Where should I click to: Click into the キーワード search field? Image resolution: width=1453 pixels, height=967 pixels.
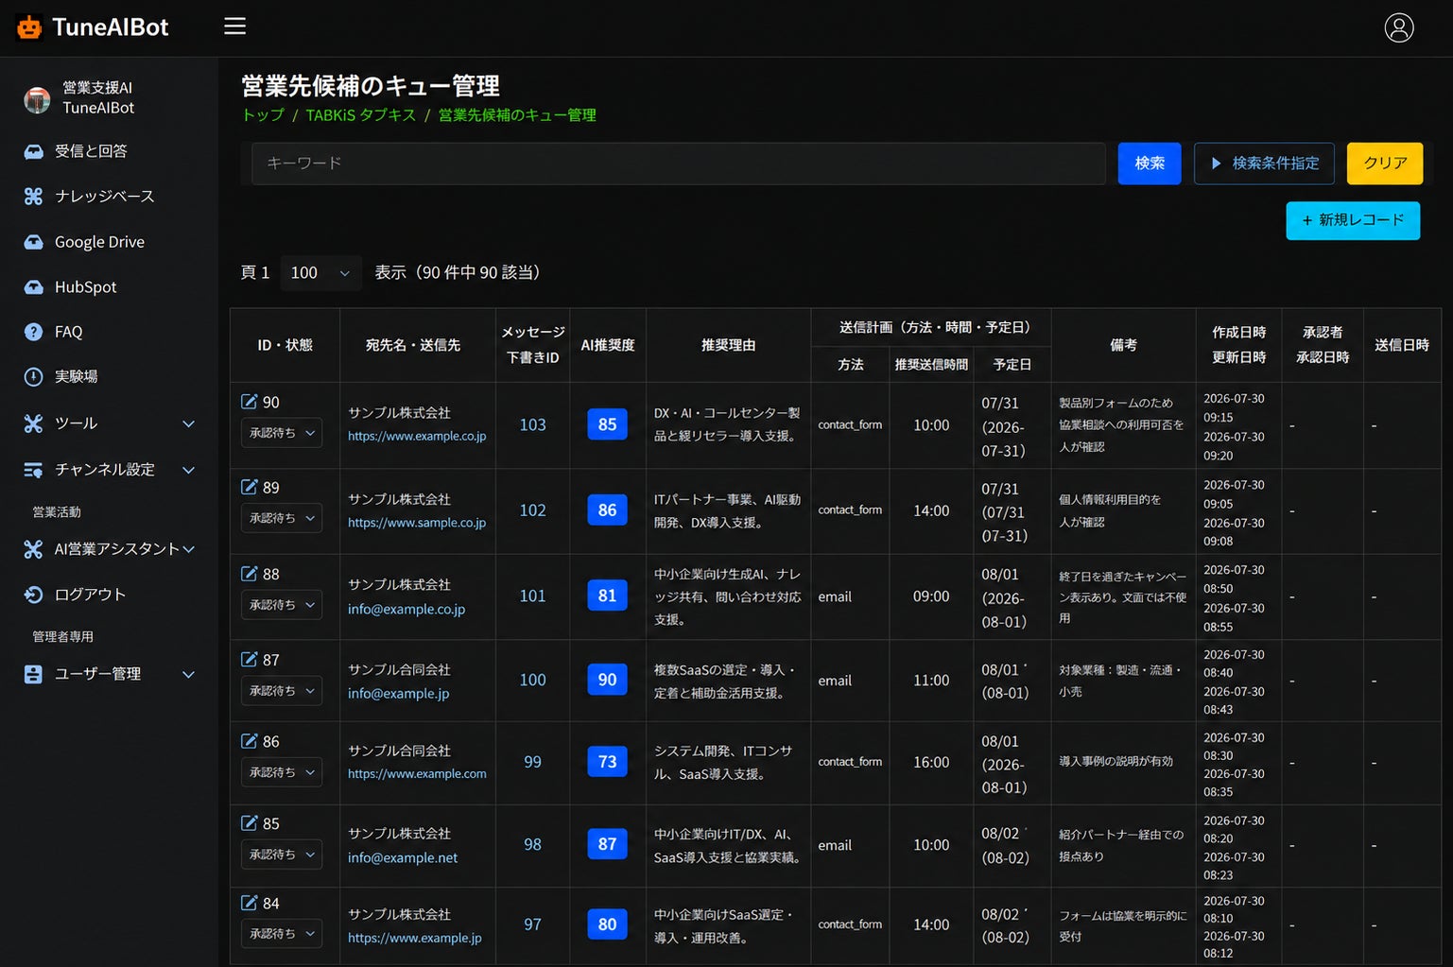(678, 164)
